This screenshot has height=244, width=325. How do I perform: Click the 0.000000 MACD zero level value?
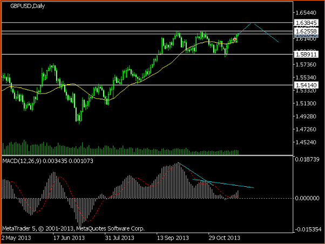click(x=307, y=199)
